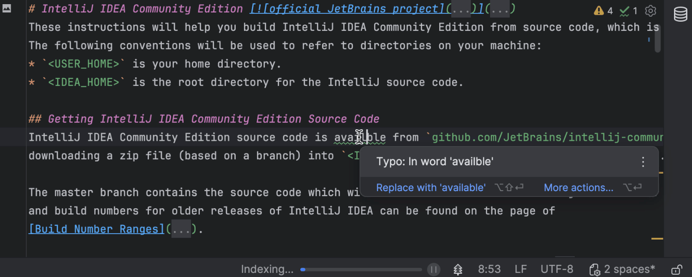Open More actions in typo popup
The width and height of the screenshot is (692, 277).
click(579, 188)
